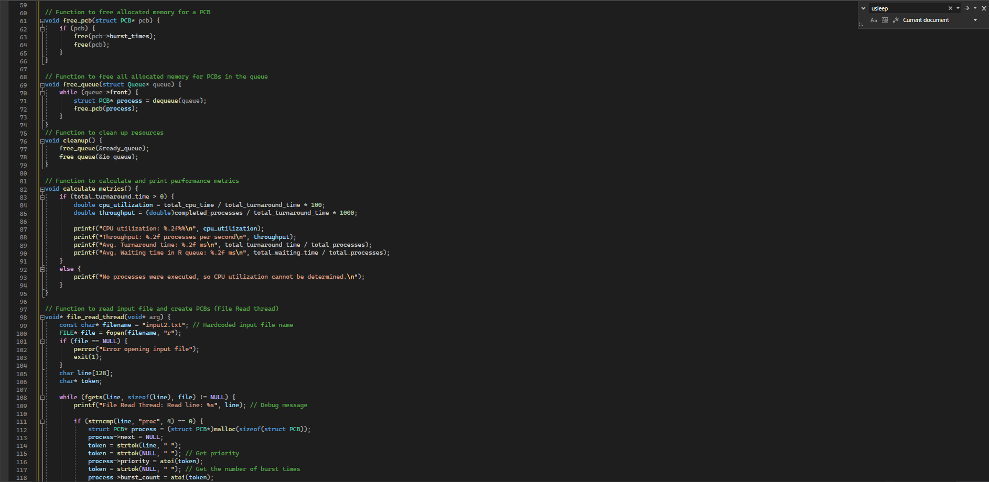Collapse the file_read_thread function
Viewport: 989px width, 482px height.
(x=42, y=317)
